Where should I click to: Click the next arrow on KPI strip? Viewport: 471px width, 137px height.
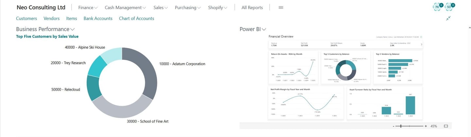[421, 44]
